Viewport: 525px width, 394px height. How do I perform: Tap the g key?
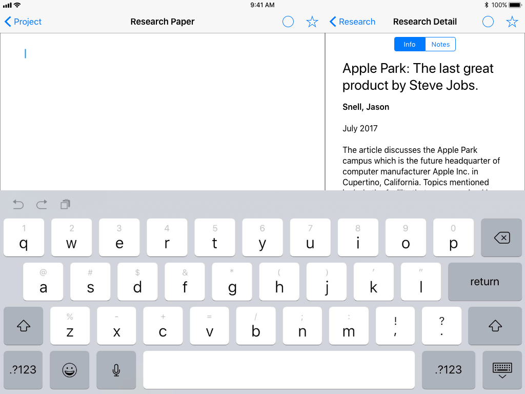232,282
